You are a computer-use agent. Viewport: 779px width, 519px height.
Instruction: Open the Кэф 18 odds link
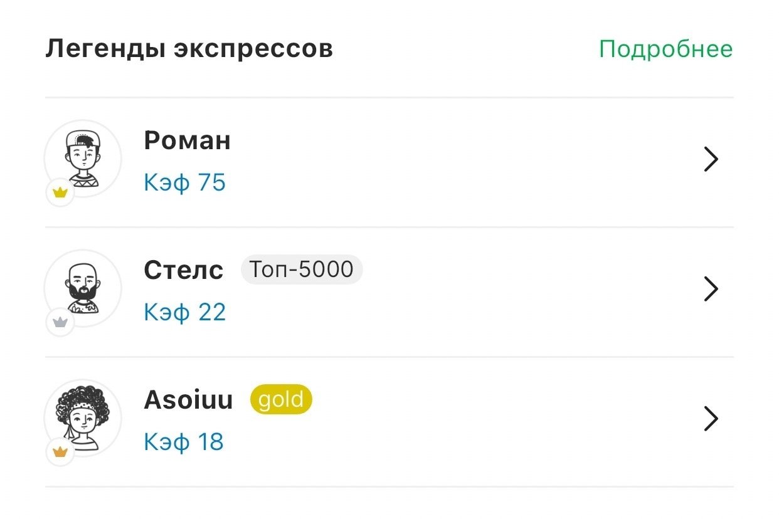[x=183, y=442]
